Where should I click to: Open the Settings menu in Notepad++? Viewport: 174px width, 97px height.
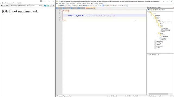coord(84,4)
